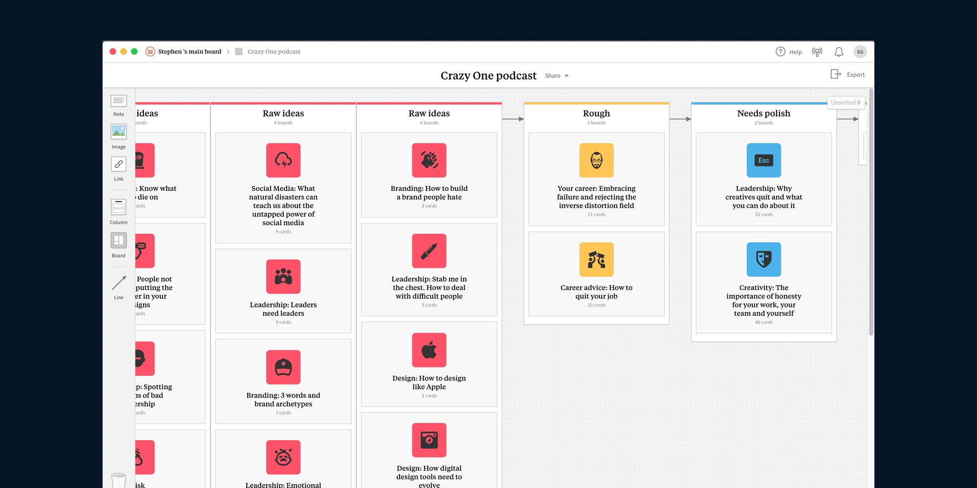Click '21 cards' count under Your career
The height and width of the screenshot is (488, 977).
pyautogui.click(x=596, y=214)
